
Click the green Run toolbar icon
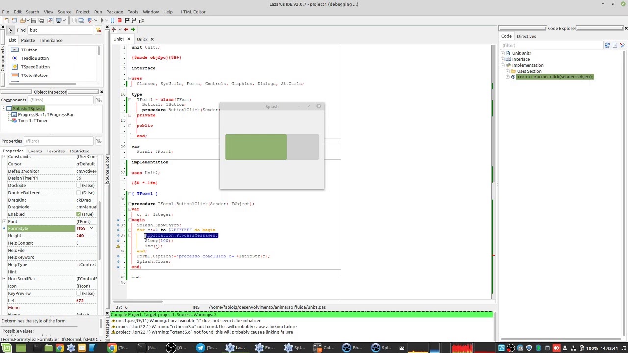102,20
